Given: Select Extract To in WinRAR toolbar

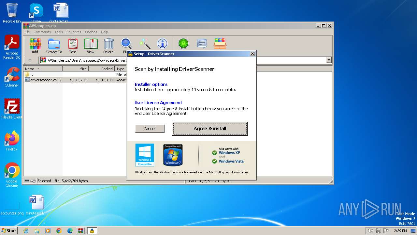Looking at the screenshot, I should [54, 46].
